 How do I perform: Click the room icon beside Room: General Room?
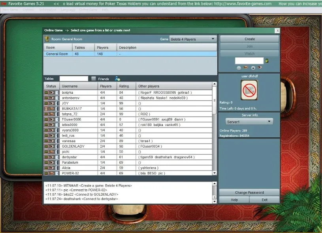point(47,39)
